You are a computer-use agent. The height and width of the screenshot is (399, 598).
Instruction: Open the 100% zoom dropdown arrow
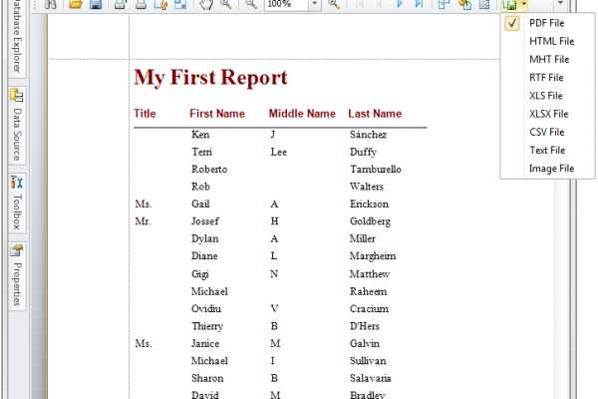click(x=315, y=4)
